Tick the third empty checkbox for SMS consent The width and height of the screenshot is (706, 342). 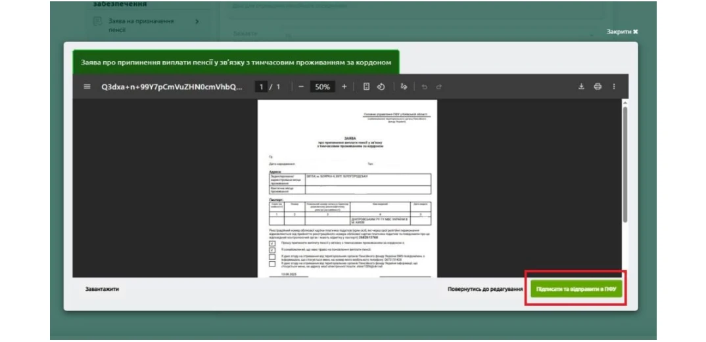(x=272, y=257)
